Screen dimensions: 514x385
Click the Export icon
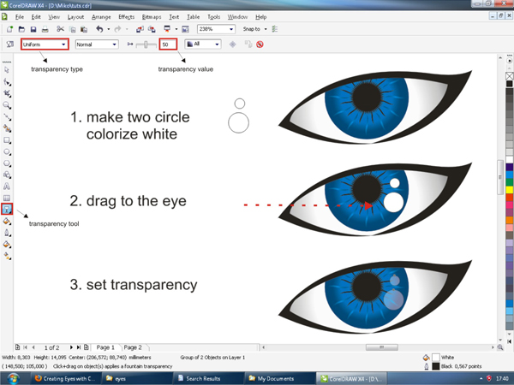(152, 29)
